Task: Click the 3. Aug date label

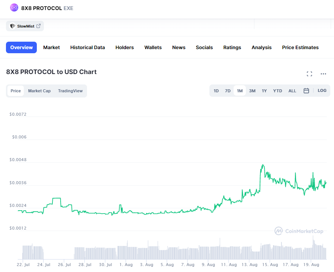Action: click(x=147, y=265)
